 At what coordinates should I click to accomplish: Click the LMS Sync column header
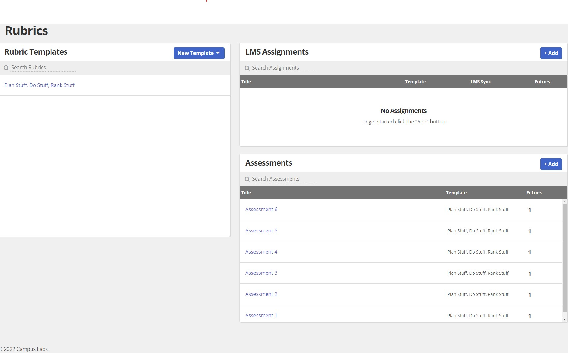click(x=480, y=82)
